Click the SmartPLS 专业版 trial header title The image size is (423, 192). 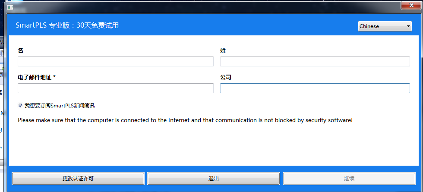67,25
